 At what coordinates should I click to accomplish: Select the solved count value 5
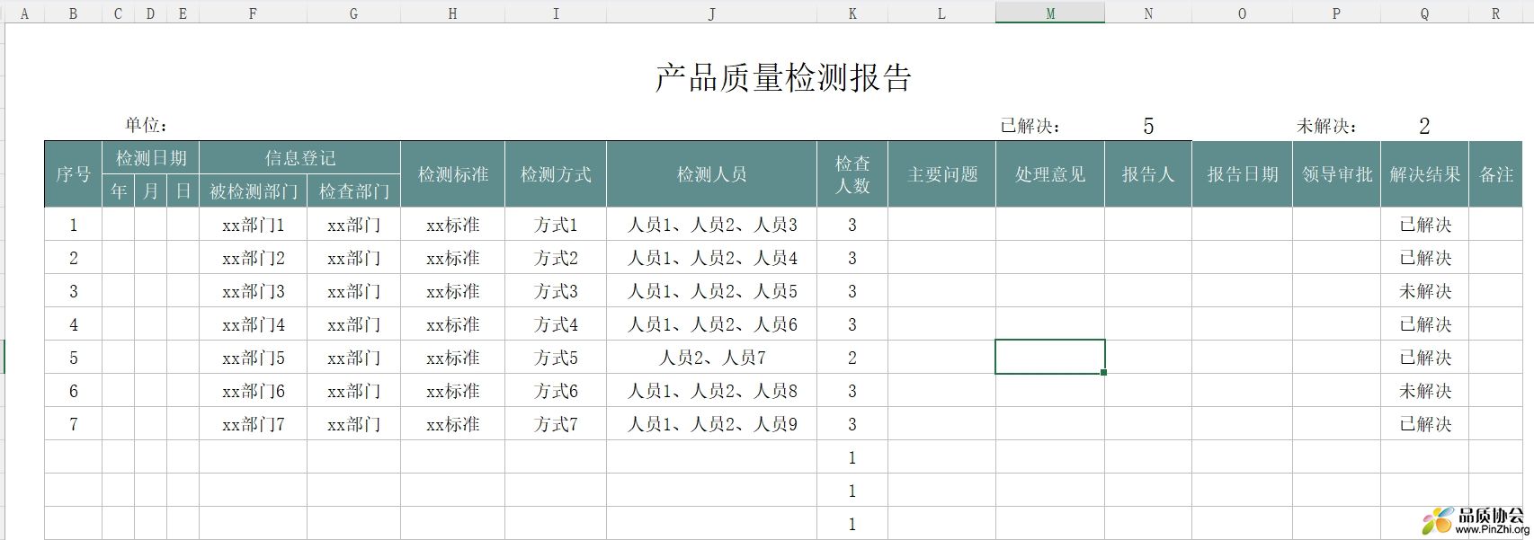[x=1148, y=126]
